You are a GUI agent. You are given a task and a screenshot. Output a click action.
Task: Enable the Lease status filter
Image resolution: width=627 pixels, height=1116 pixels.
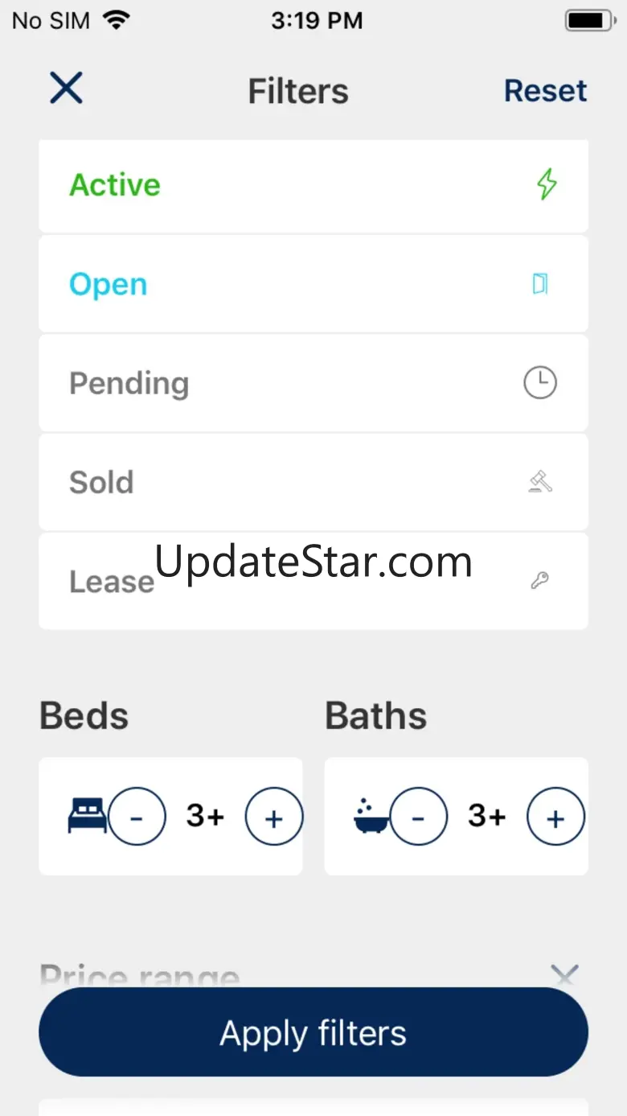pyautogui.click(x=313, y=581)
